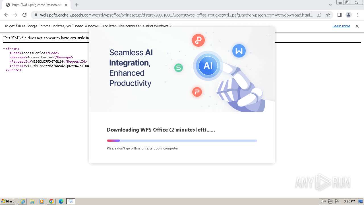The height and width of the screenshot is (205, 364).
Task: Collapse the Error XML node
Action: pyautogui.click(x=4, y=49)
